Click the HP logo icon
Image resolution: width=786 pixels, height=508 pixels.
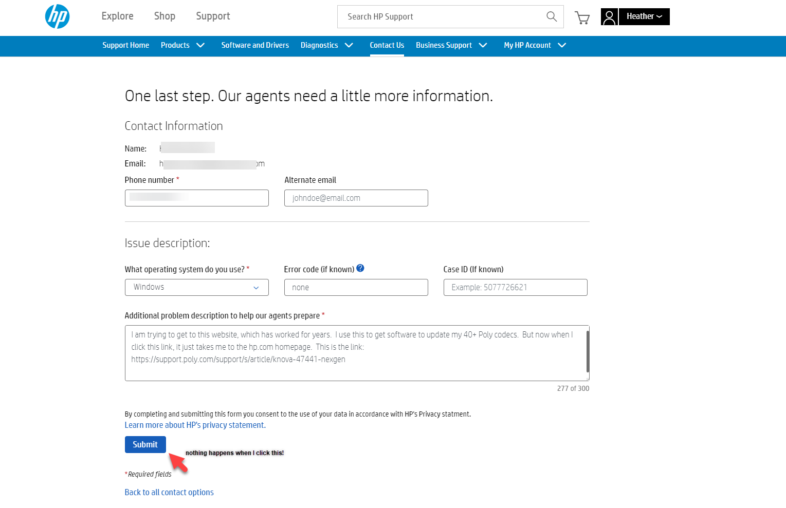tap(57, 16)
